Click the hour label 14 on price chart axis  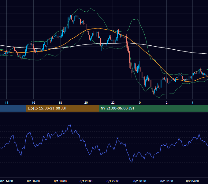click(6, 102)
